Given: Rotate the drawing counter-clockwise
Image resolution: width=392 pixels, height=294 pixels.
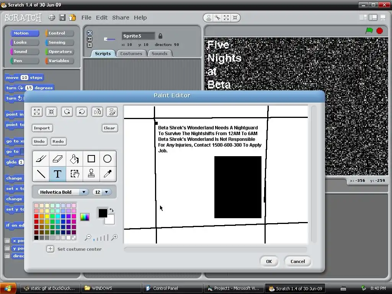Looking at the screenshot, I should tap(67, 112).
